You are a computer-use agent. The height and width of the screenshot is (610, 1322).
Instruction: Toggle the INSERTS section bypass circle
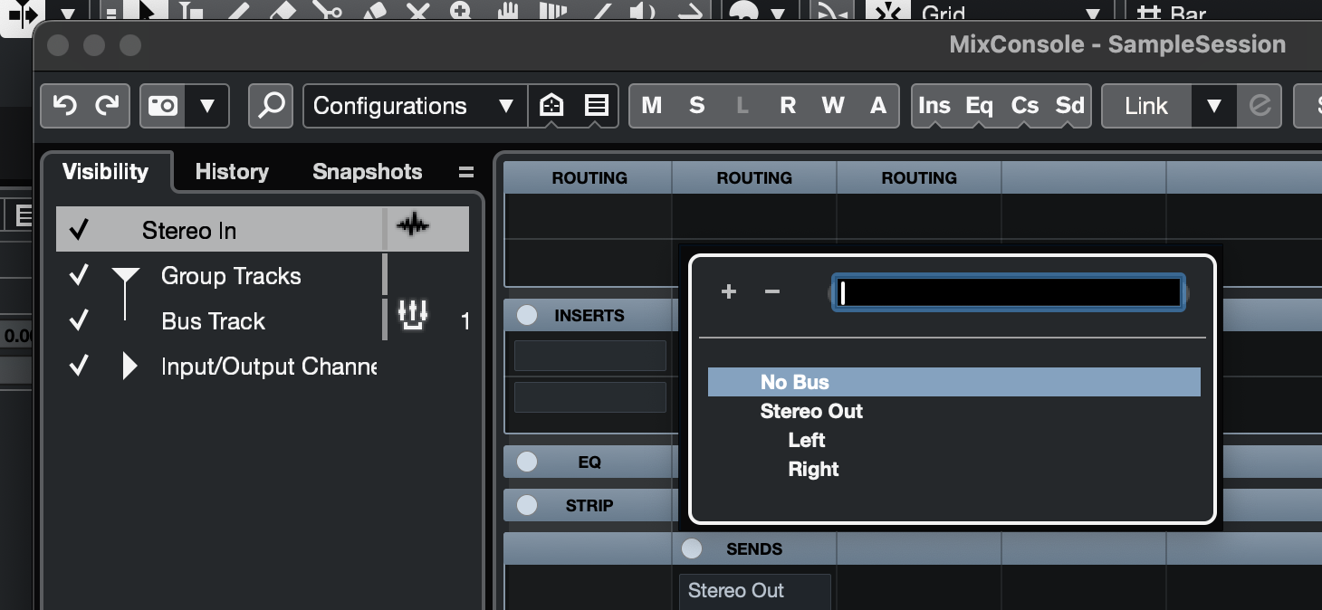(x=527, y=315)
